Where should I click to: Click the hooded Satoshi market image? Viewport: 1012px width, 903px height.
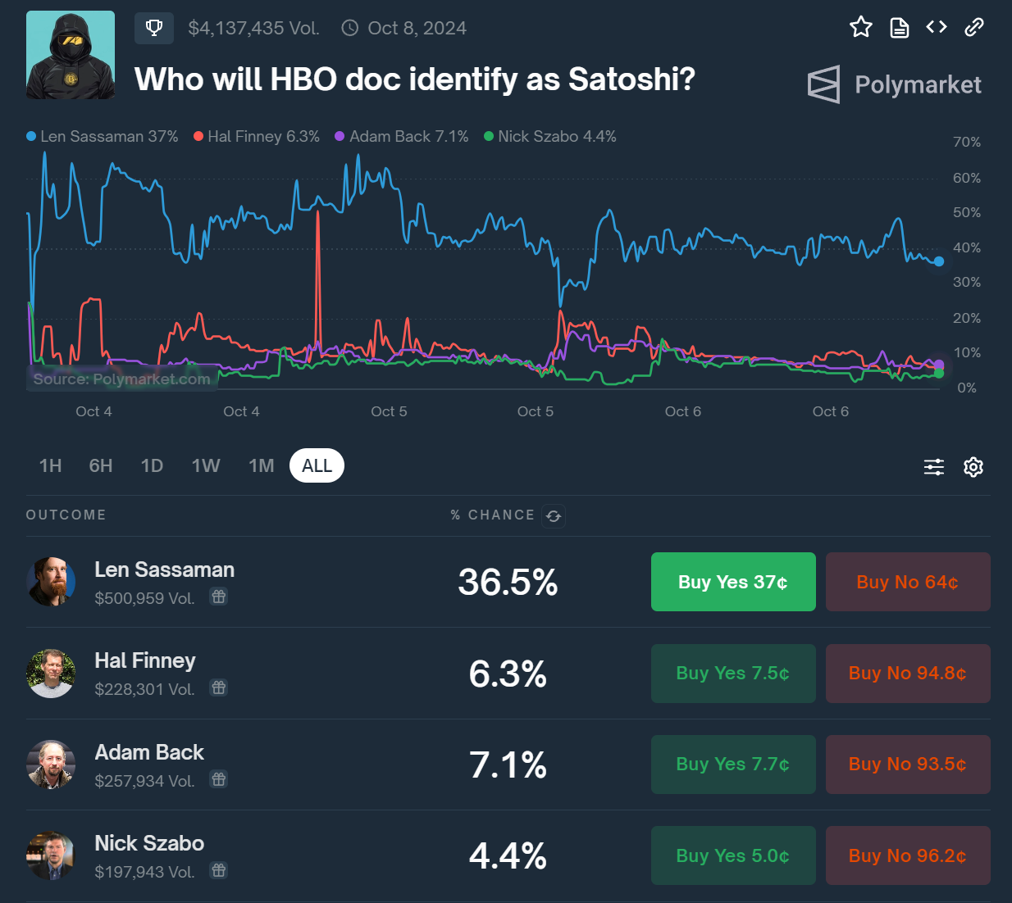tap(71, 55)
